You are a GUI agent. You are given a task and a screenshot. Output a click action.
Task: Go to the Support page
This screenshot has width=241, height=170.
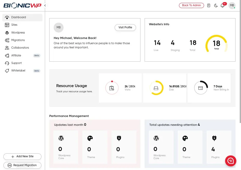click(22, 63)
